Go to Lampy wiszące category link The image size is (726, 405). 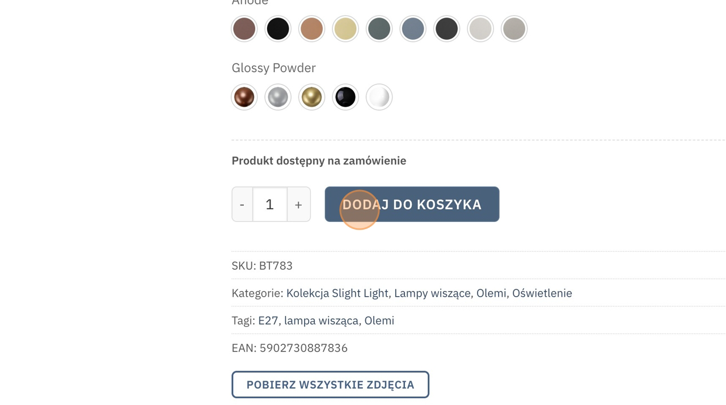coord(432,293)
